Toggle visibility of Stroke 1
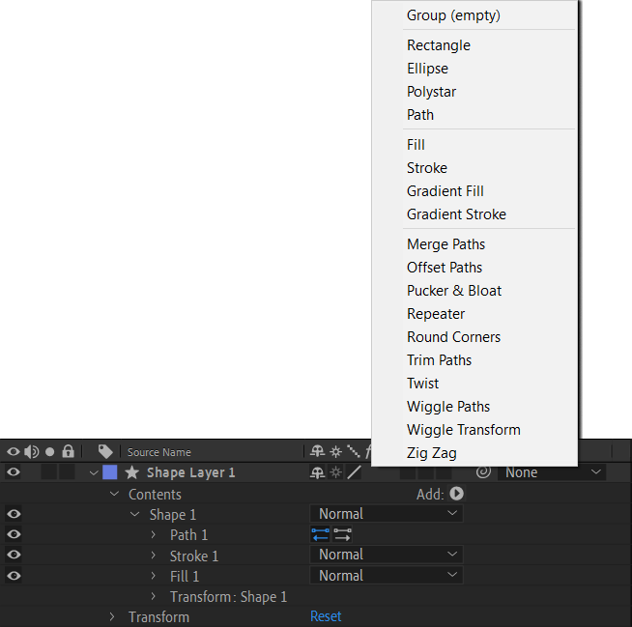This screenshot has height=627, width=632. pyautogui.click(x=14, y=555)
